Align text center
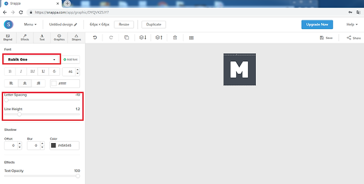This screenshot has width=364, height=184. coord(25,83)
